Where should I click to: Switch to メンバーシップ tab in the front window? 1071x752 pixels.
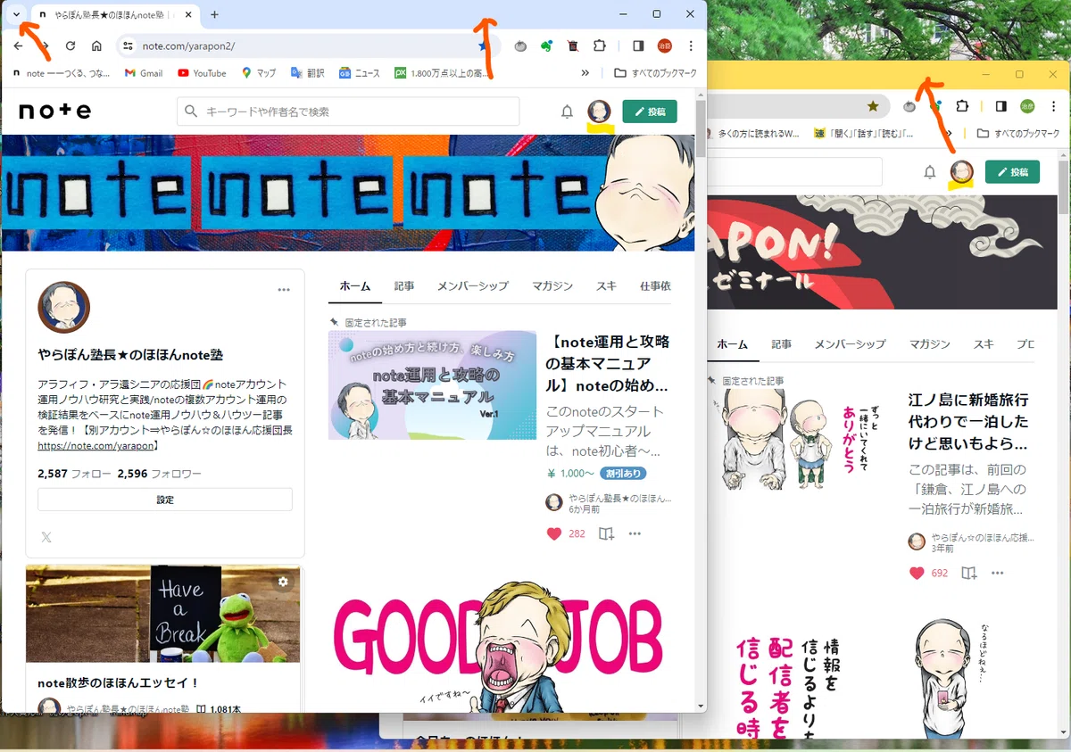(x=473, y=286)
